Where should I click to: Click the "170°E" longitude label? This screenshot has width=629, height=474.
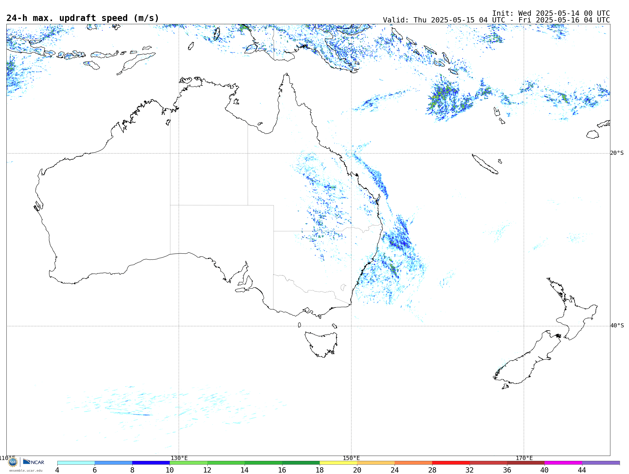pos(524,458)
